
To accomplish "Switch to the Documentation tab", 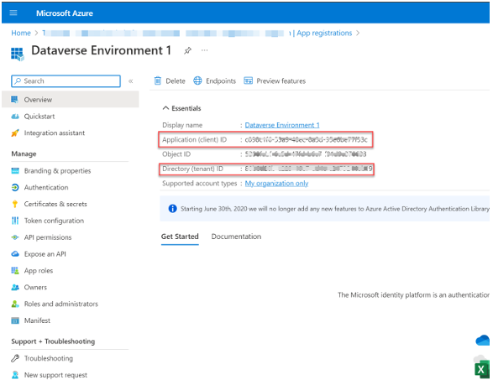I will coord(236,237).
